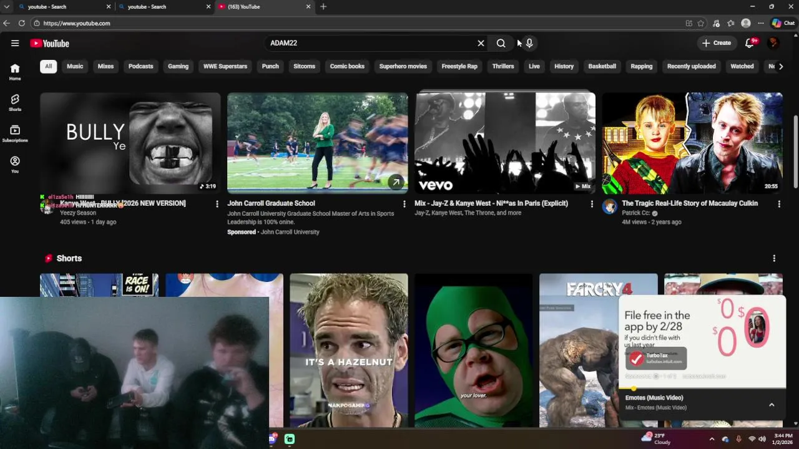This screenshot has height=449, width=799.
Task: Open options for Kanye West BULLY video
Action: 217,204
